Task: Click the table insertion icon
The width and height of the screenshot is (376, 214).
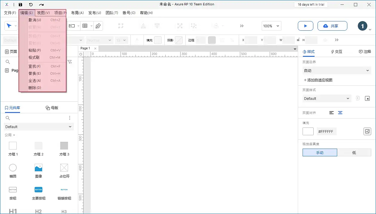Action: 85,26
